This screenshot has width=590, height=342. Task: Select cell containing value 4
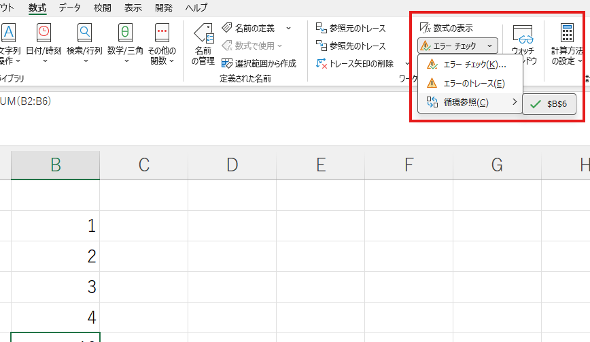click(x=55, y=318)
